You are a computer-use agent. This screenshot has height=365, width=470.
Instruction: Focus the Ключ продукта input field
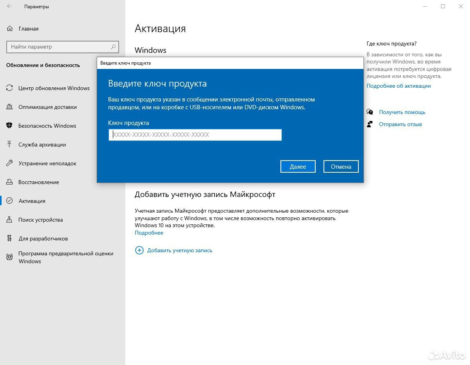[195, 135]
